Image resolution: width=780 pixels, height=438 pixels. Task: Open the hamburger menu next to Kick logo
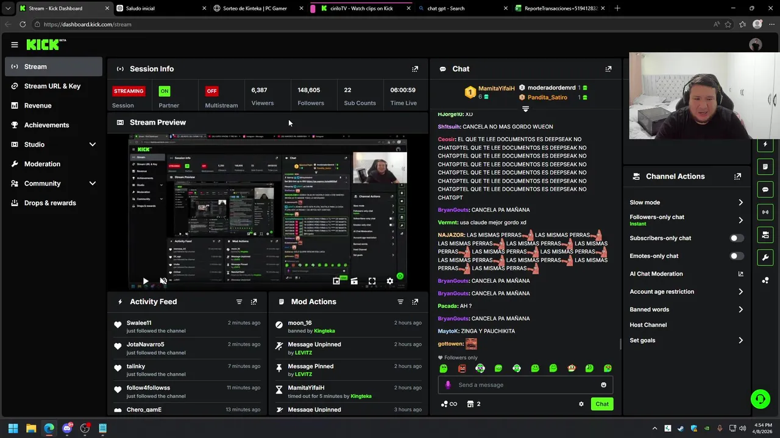pyautogui.click(x=15, y=44)
